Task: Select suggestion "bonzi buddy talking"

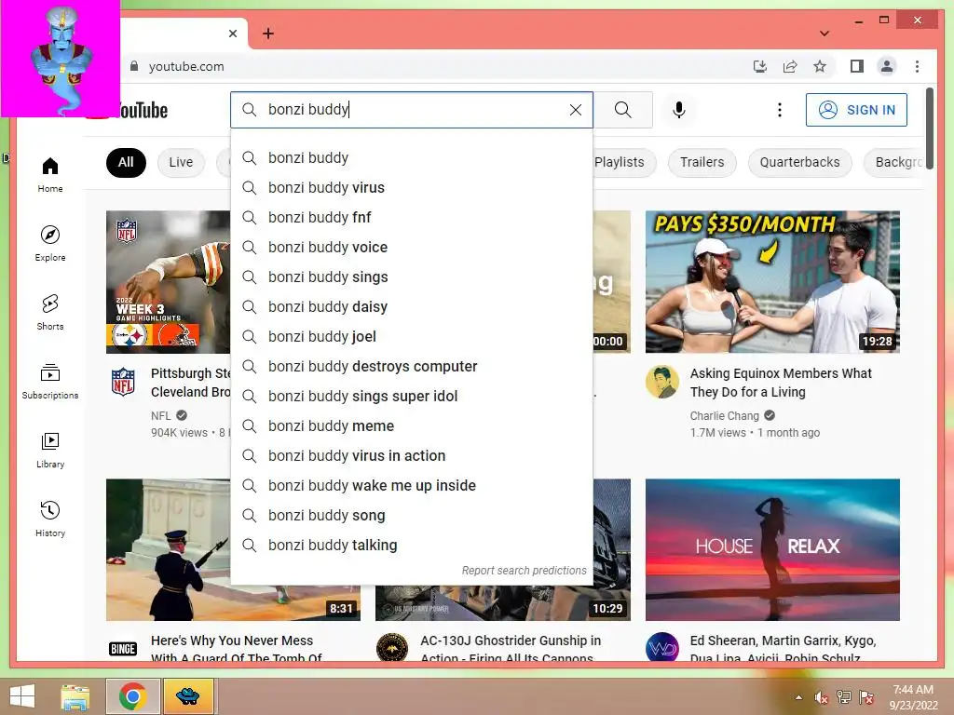Action: pyautogui.click(x=412, y=546)
